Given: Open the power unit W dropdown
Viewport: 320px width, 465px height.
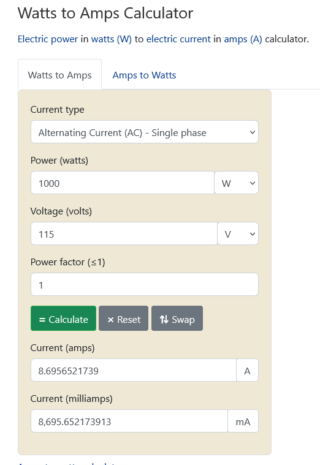Looking at the screenshot, I should click(x=237, y=183).
